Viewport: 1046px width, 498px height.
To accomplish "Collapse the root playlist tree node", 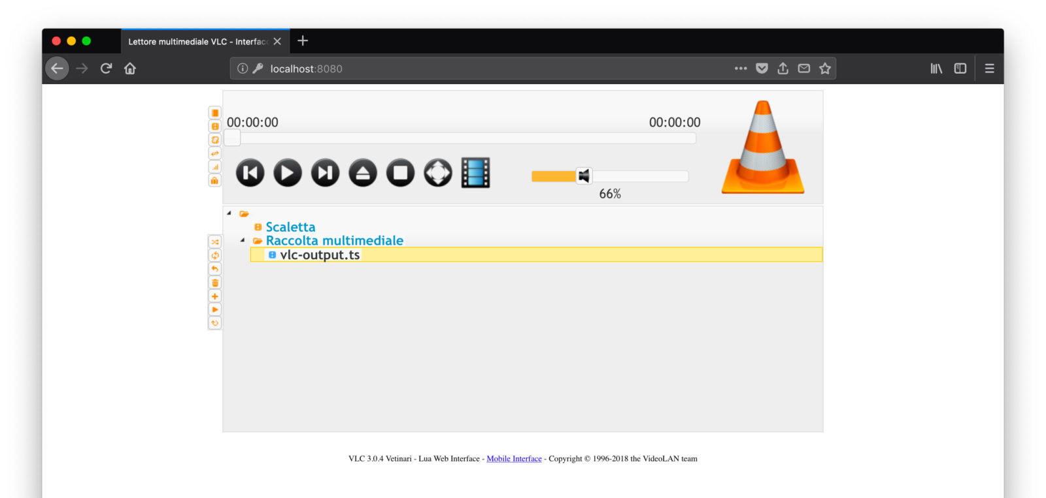I will (229, 213).
